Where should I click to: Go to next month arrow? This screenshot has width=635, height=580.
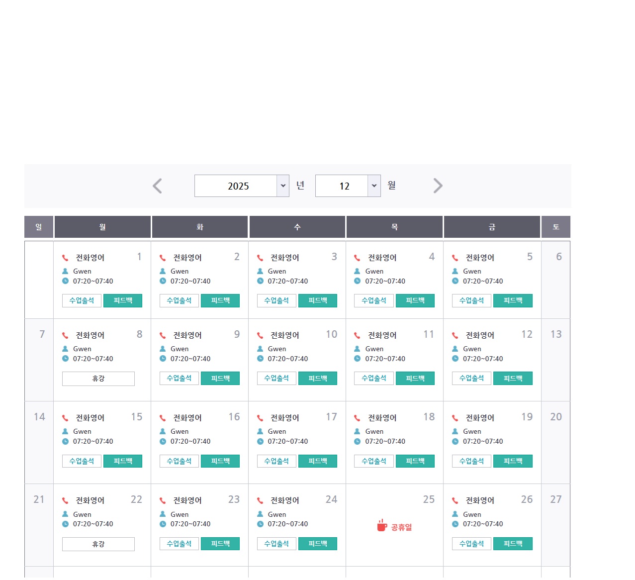pyautogui.click(x=438, y=186)
